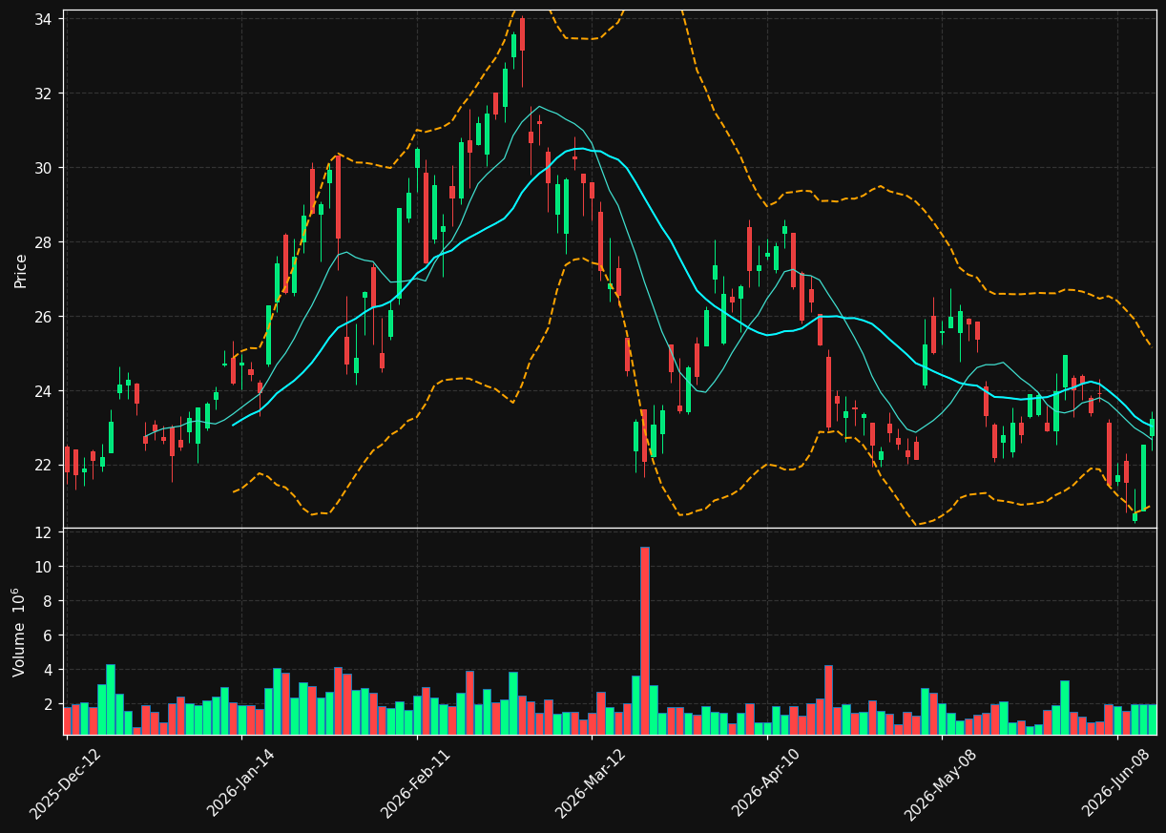1166x833 pixels.
Task: Click the 30 price tick label
Action: coord(46,168)
